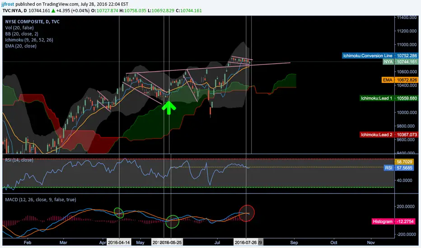Click the Nov label on time axis
The width and height of the screenshot is (421, 248).
pos(371,243)
